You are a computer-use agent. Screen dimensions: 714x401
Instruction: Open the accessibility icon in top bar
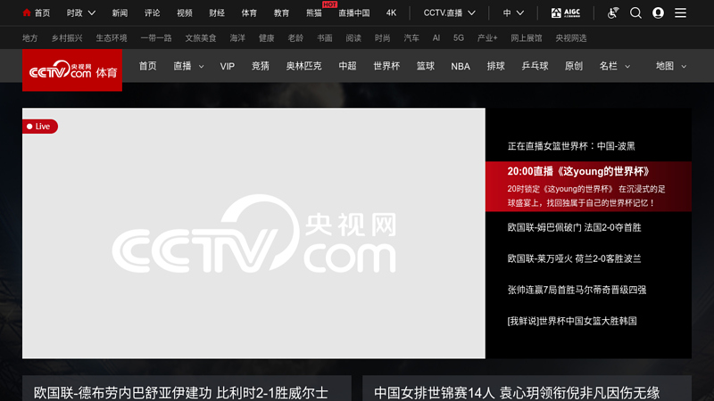point(613,12)
